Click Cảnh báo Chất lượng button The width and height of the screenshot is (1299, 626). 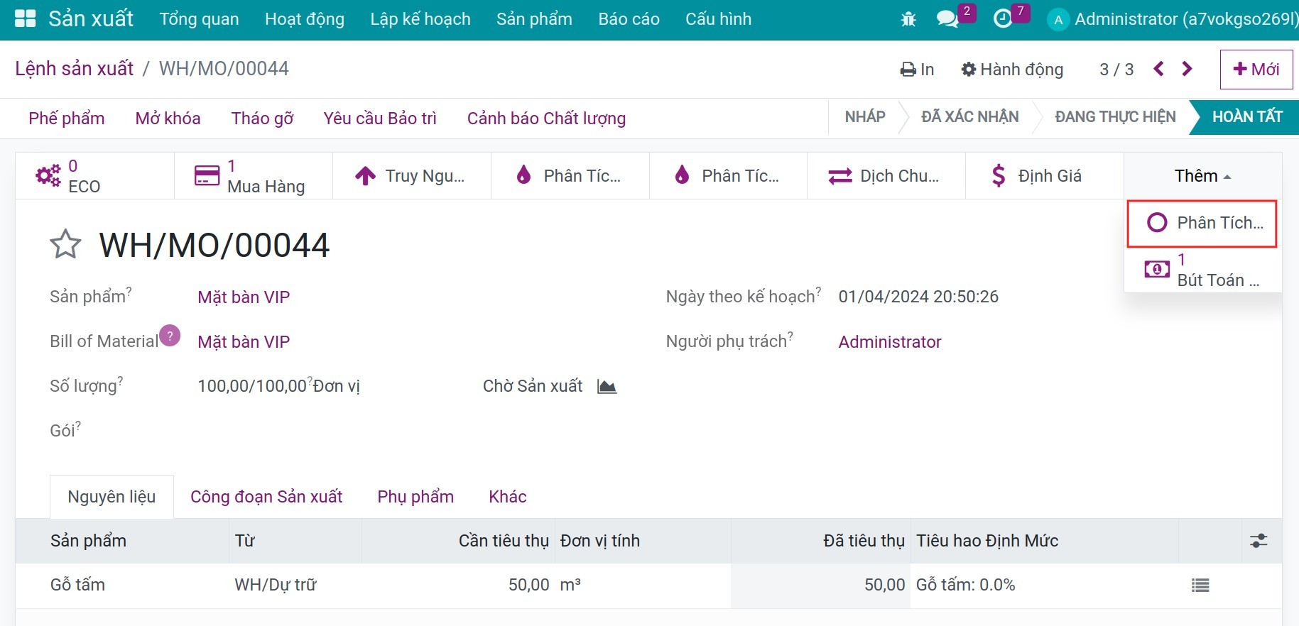click(x=546, y=119)
